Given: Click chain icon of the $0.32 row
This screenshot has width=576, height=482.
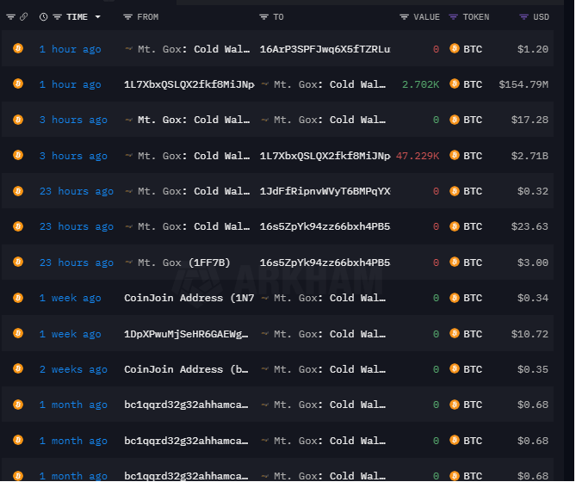Looking at the screenshot, I should [18, 191].
